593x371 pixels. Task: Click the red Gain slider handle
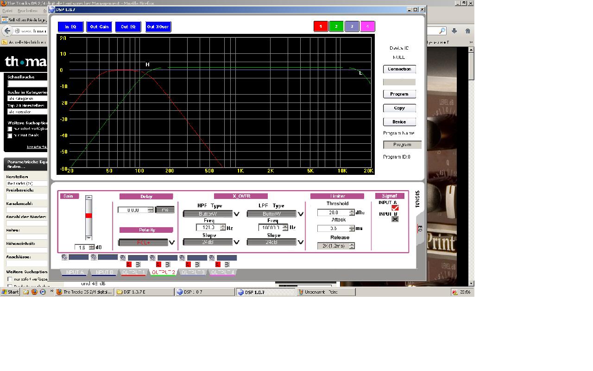pos(88,216)
